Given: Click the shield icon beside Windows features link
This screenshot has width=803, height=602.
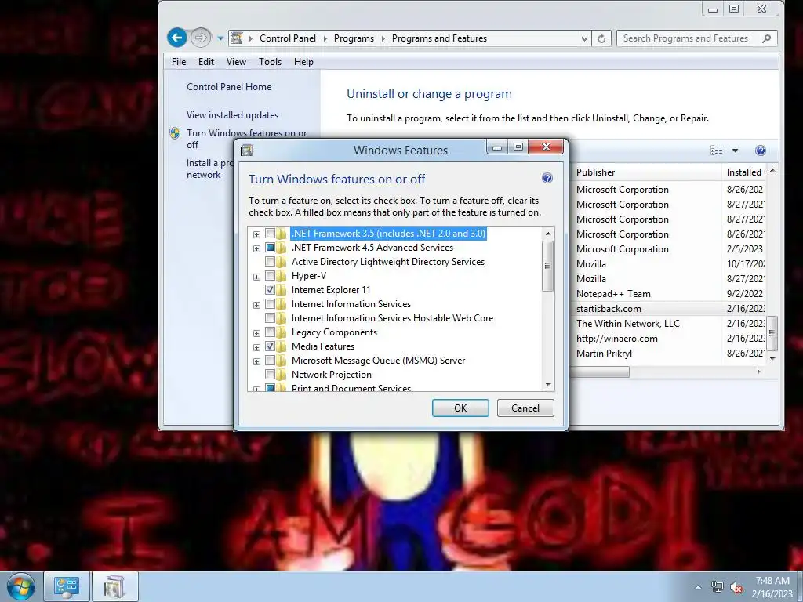Looking at the screenshot, I should click(175, 133).
